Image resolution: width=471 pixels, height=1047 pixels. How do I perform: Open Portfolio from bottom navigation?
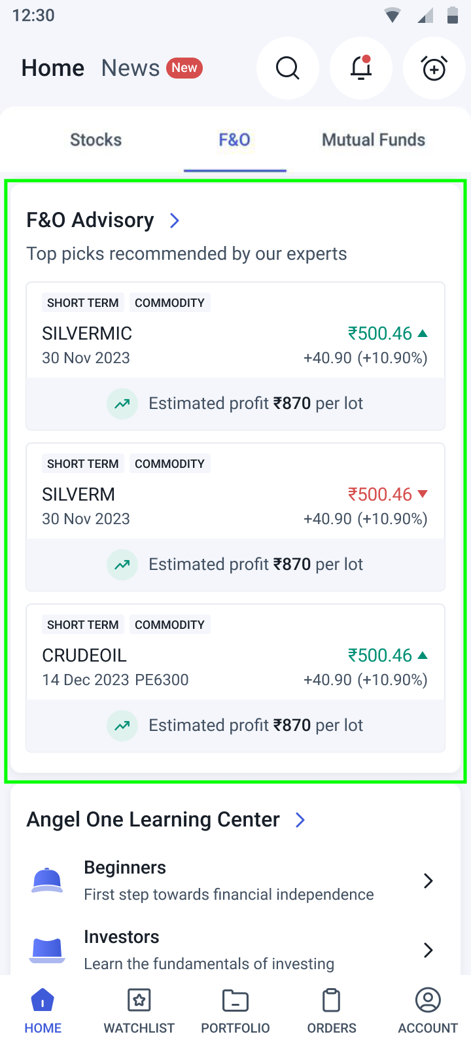point(235,1010)
